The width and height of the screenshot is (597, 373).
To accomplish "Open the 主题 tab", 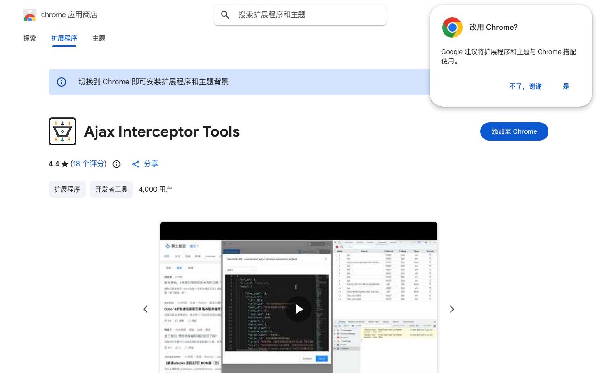I will [x=99, y=38].
